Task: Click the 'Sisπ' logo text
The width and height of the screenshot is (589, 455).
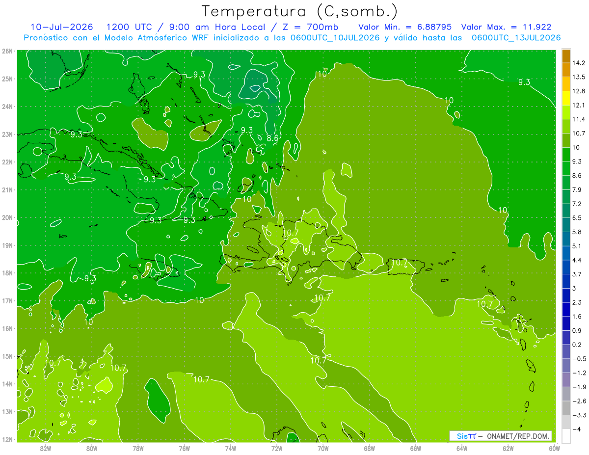Action: [x=466, y=436]
